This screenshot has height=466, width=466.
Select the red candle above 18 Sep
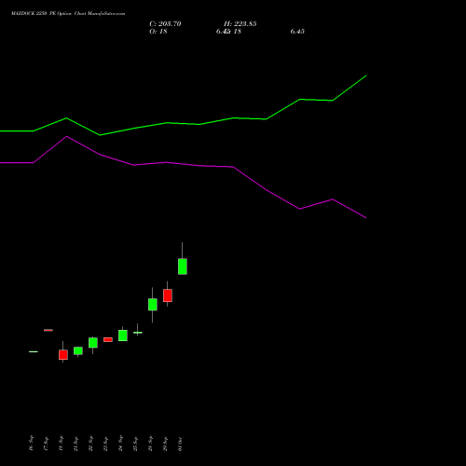(x=63, y=354)
